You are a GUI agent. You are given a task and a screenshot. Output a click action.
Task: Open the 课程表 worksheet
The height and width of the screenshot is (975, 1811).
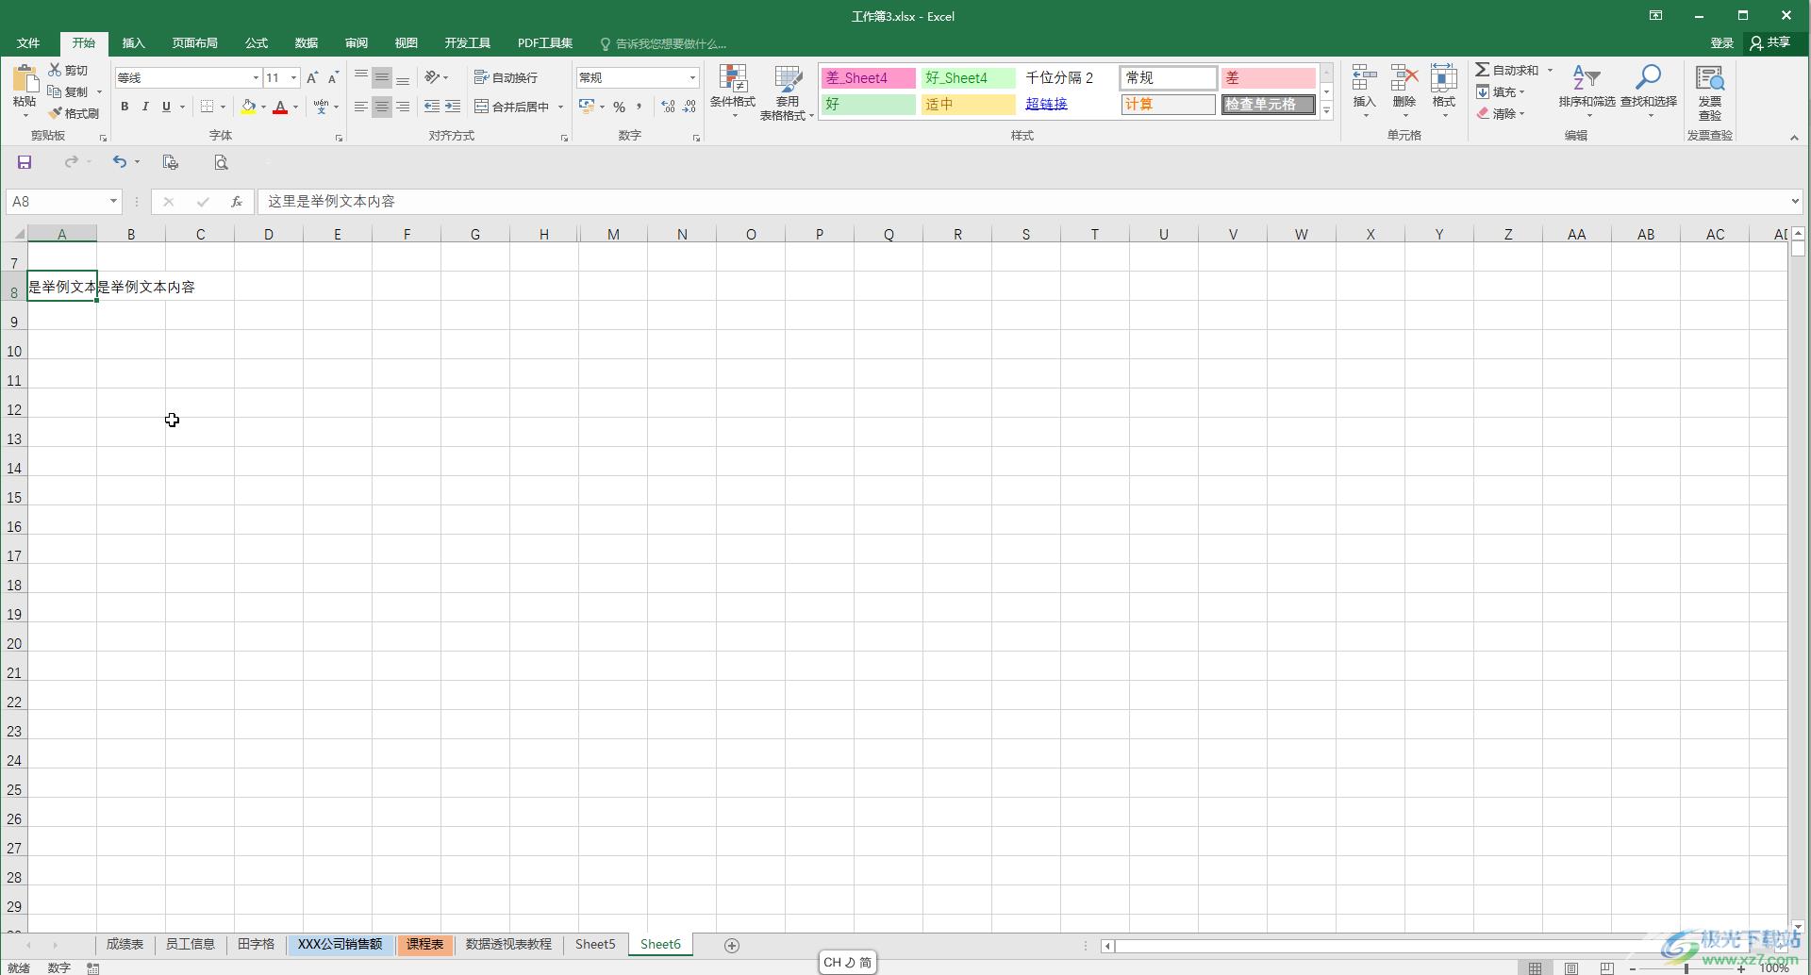click(x=425, y=944)
